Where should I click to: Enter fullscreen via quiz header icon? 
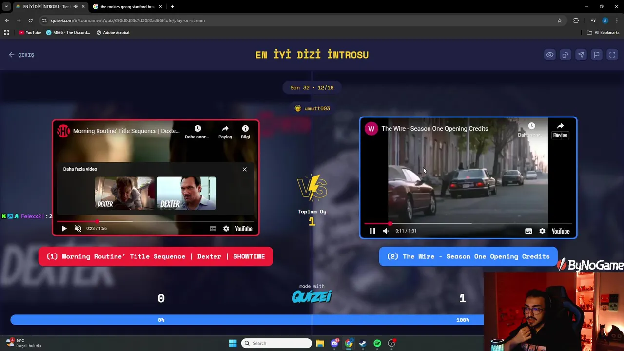612,55
